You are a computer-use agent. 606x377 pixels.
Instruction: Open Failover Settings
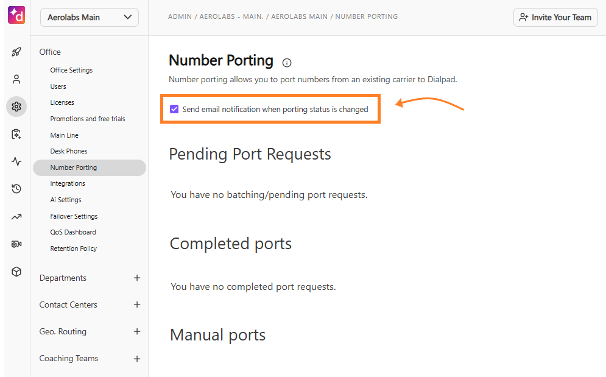pyautogui.click(x=74, y=216)
